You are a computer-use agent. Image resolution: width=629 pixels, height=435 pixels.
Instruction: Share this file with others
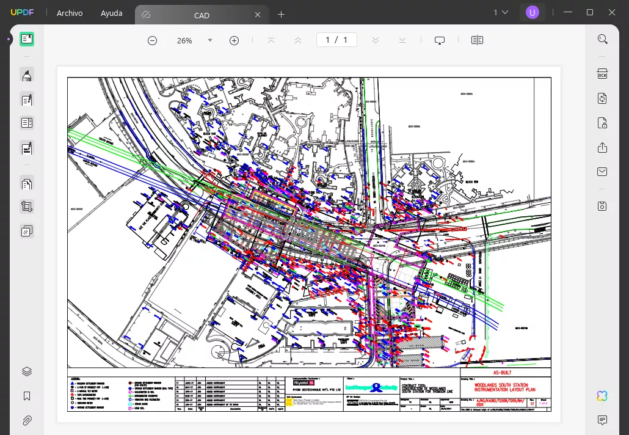(x=602, y=147)
